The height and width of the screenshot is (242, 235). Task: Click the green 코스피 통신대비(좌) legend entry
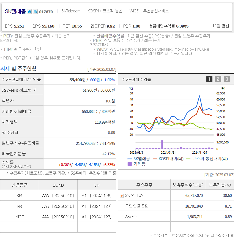click(x=207, y=159)
